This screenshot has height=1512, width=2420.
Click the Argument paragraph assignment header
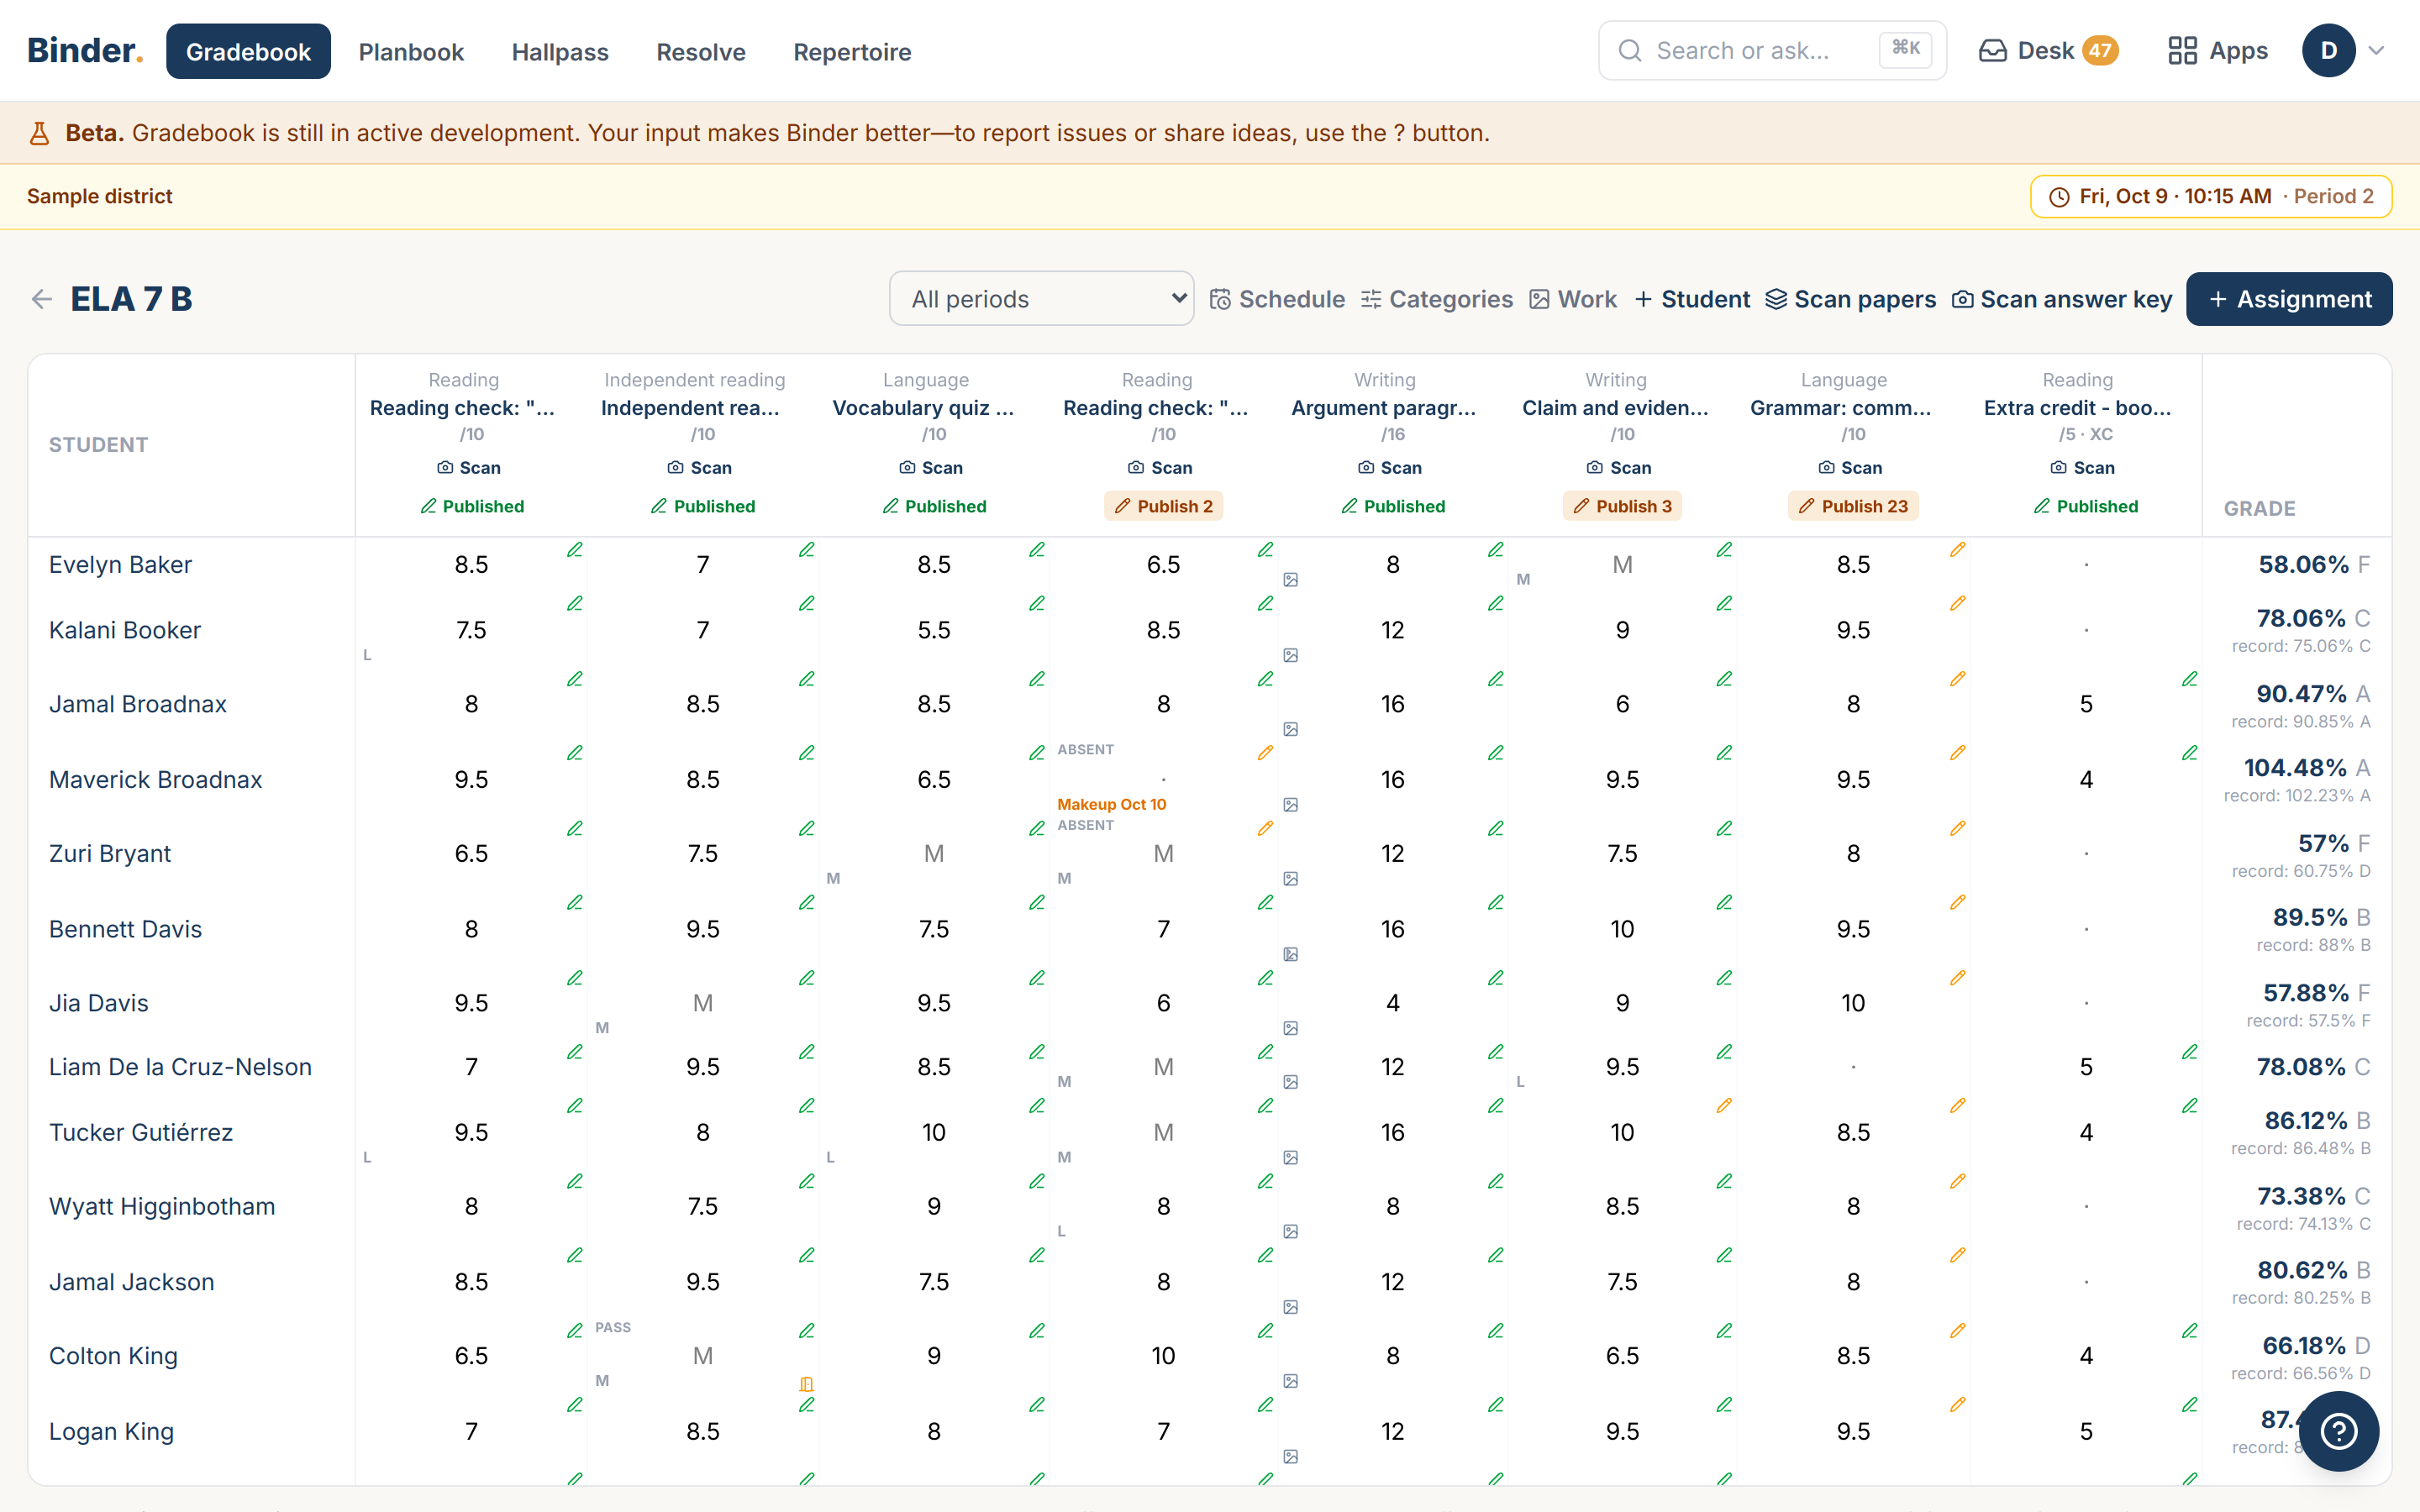click(x=1384, y=408)
